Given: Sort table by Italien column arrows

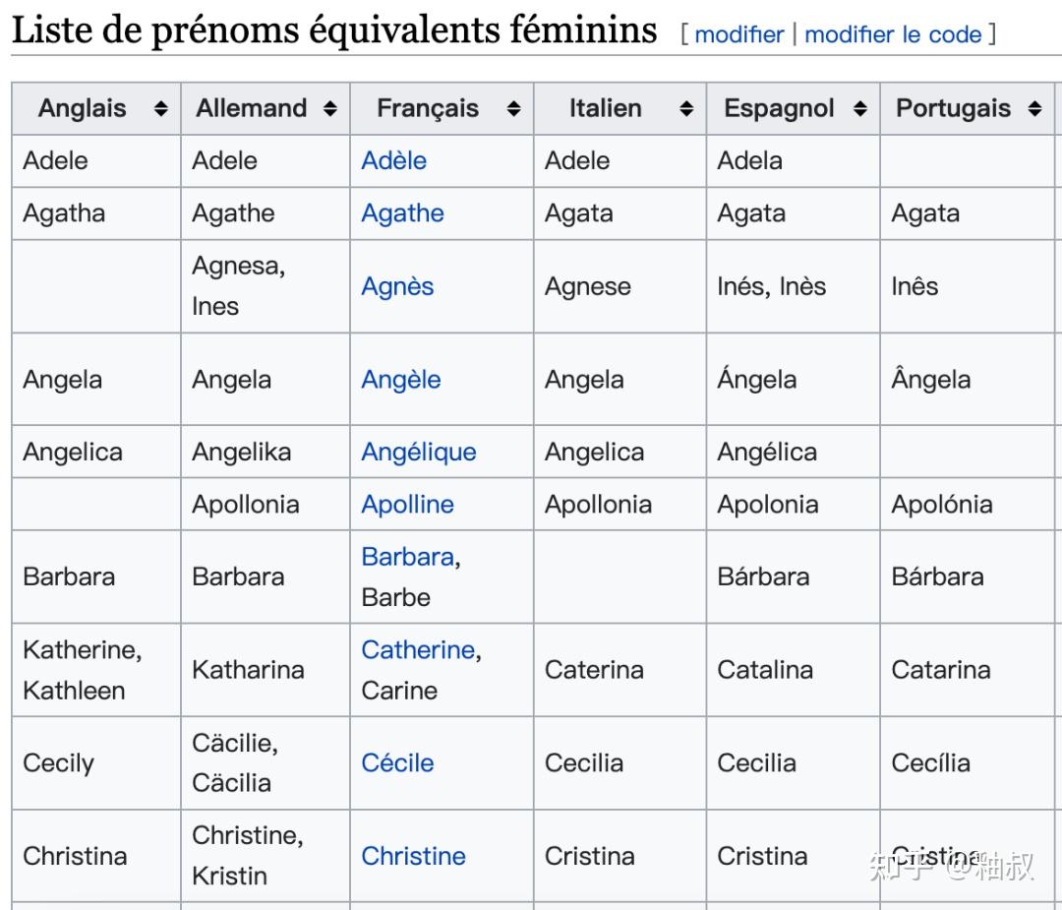Looking at the screenshot, I should click(686, 109).
